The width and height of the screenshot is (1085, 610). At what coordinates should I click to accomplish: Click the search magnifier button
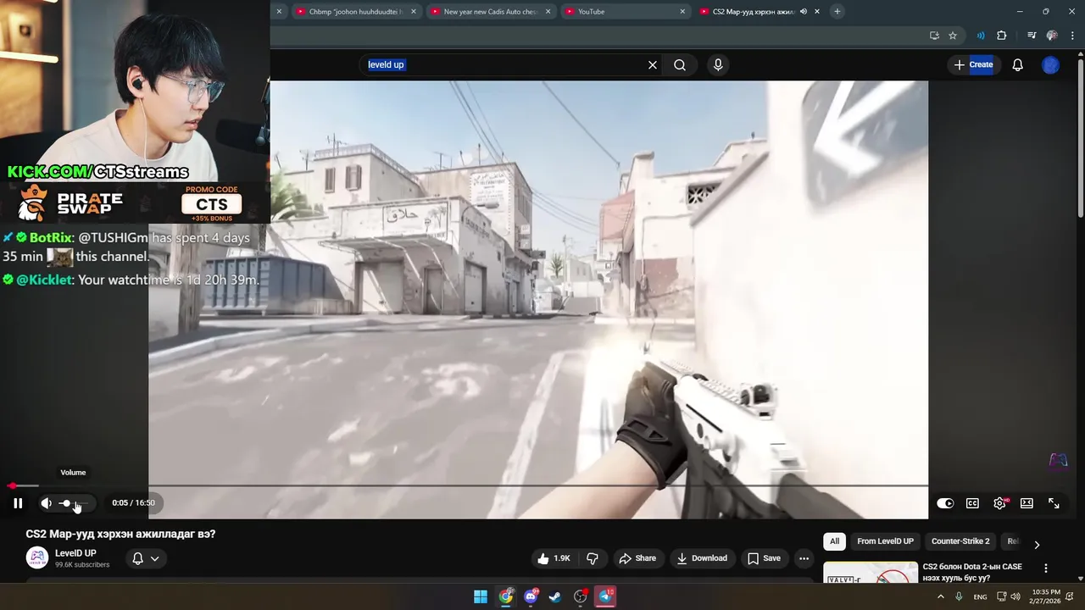[x=680, y=64]
